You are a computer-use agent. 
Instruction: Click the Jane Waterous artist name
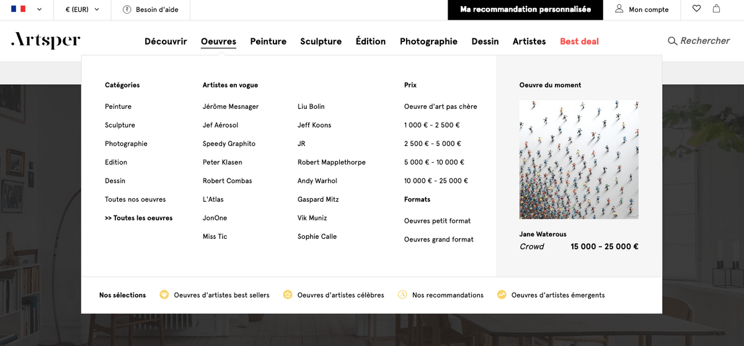point(543,234)
